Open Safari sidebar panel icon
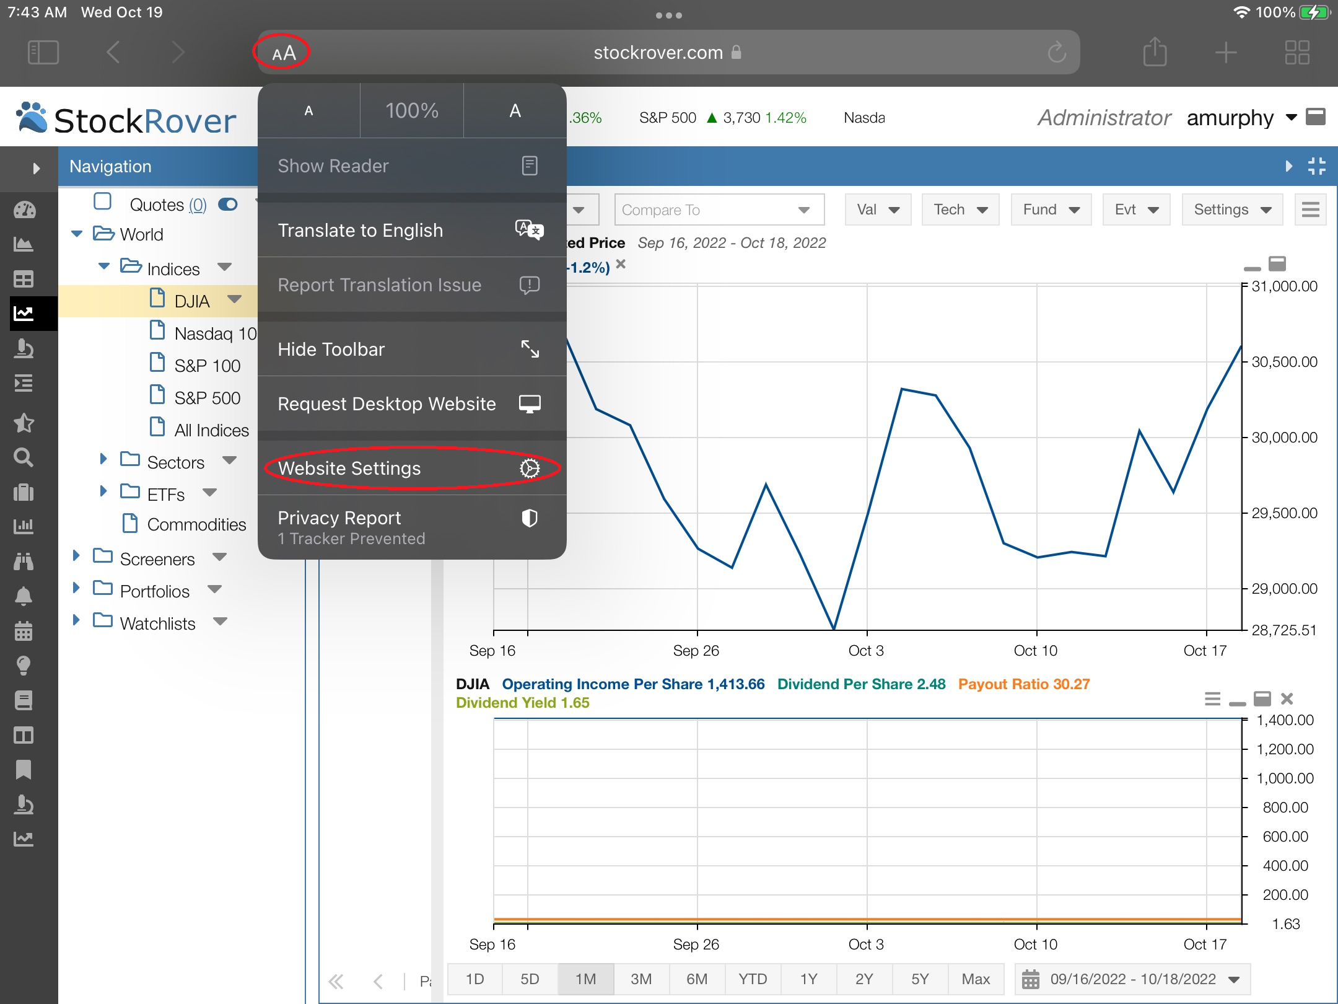The image size is (1338, 1004). click(43, 52)
